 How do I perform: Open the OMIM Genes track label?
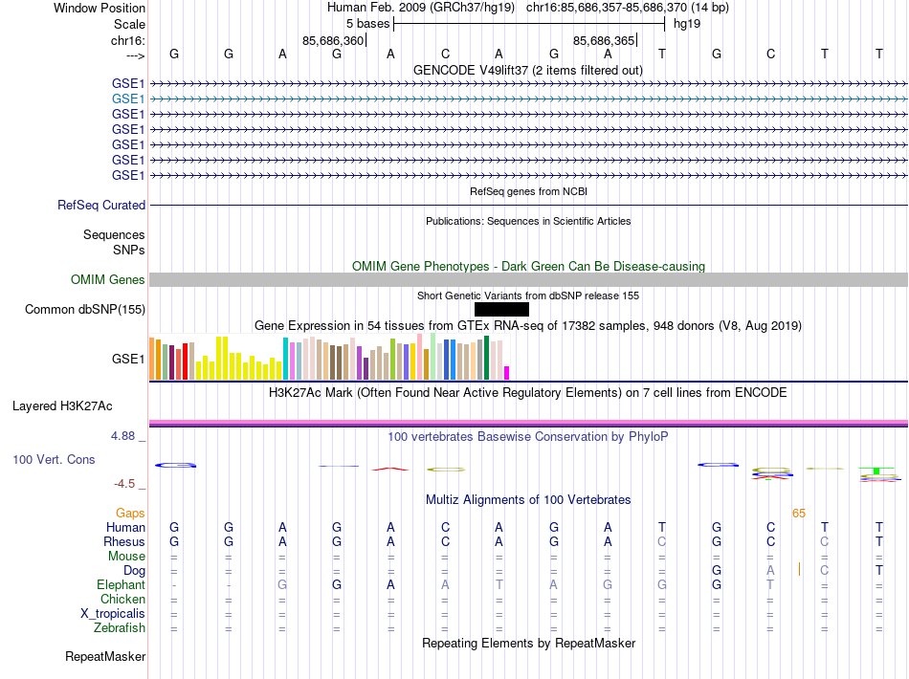[108, 280]
